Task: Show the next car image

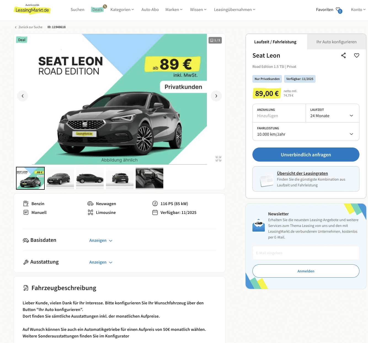Action: (216, 96)
